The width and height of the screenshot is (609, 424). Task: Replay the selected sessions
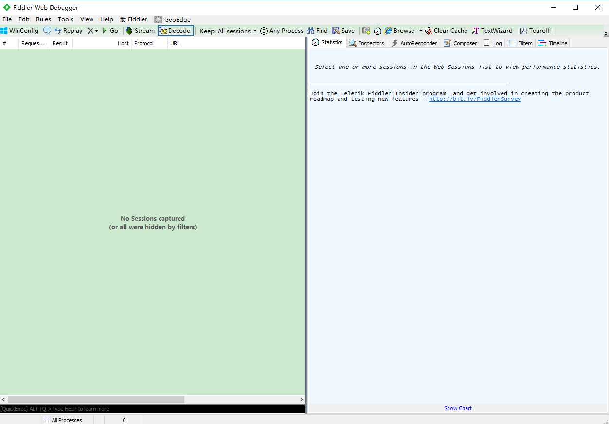click(x=68, y=30)
